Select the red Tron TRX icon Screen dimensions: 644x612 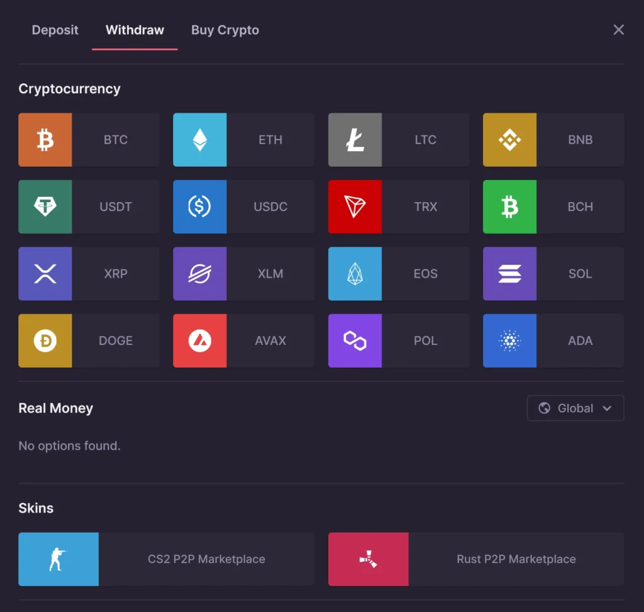[x=355, y=207]
